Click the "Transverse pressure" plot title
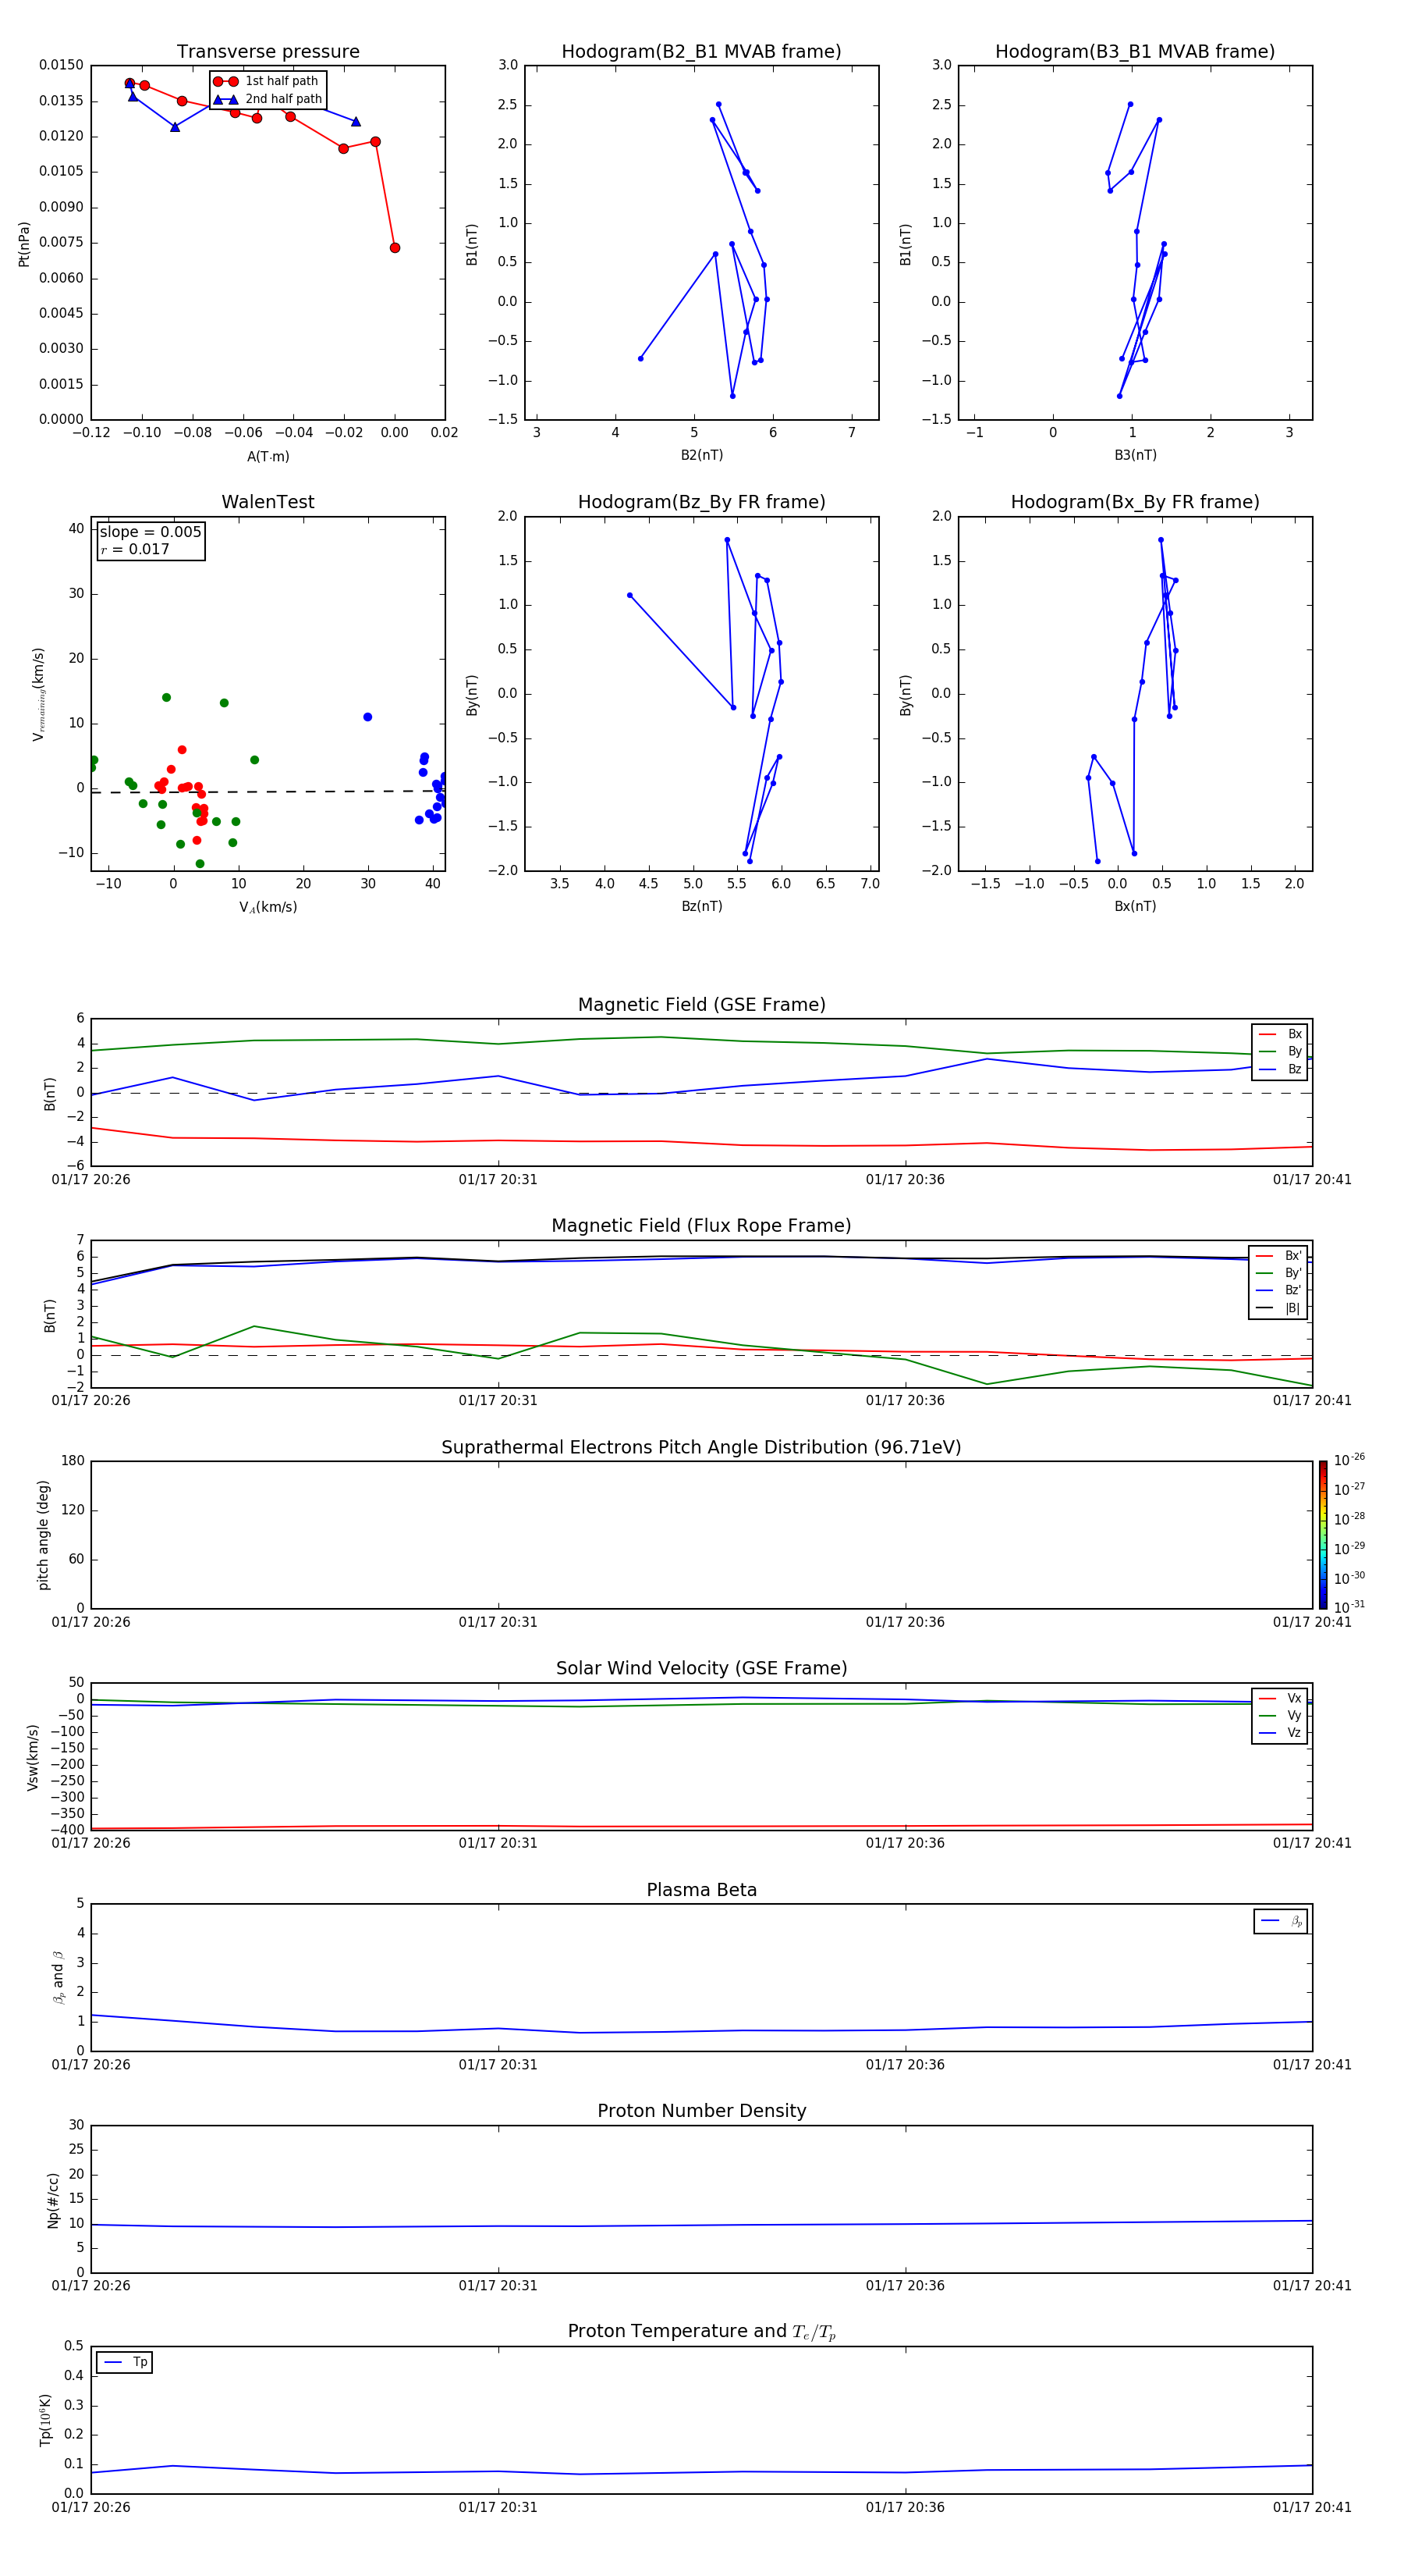Screen dimensions: 1404x2576 [268, 52]
